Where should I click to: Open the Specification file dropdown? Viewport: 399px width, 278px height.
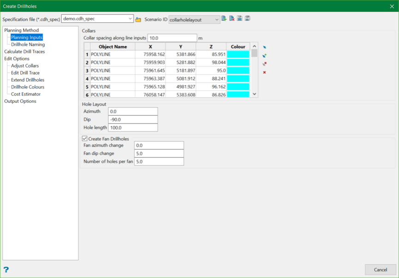130,19
